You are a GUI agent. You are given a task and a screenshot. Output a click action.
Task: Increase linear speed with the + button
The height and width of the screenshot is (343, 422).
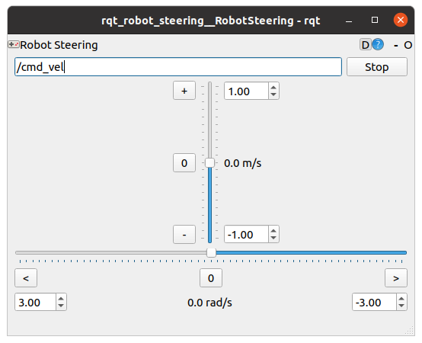[184, 91]
